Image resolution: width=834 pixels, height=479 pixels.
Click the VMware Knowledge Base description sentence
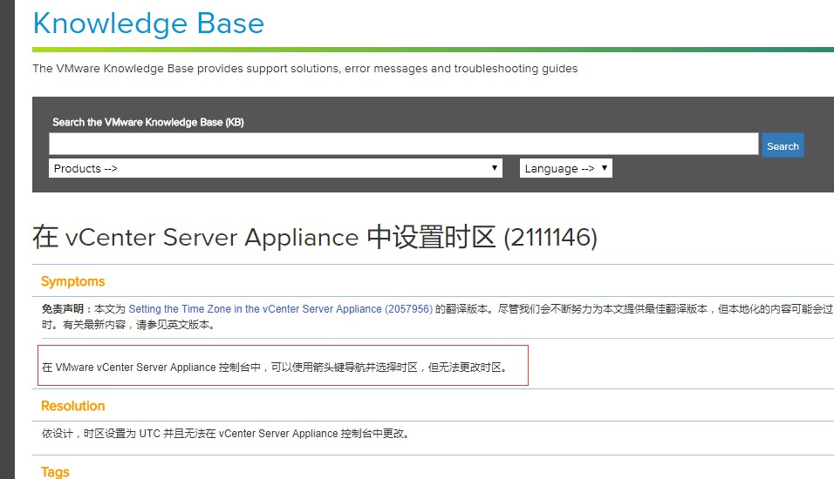click(304, 68)
